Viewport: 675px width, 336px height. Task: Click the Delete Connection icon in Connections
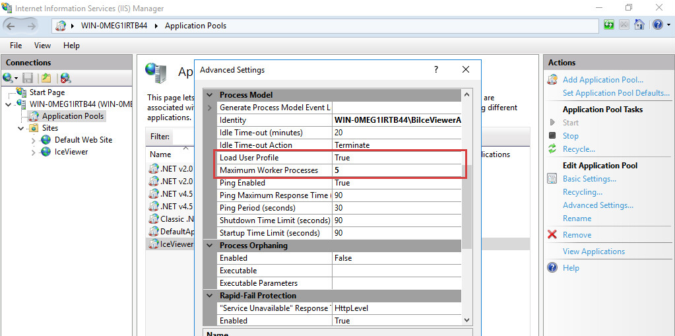[65, 78]
